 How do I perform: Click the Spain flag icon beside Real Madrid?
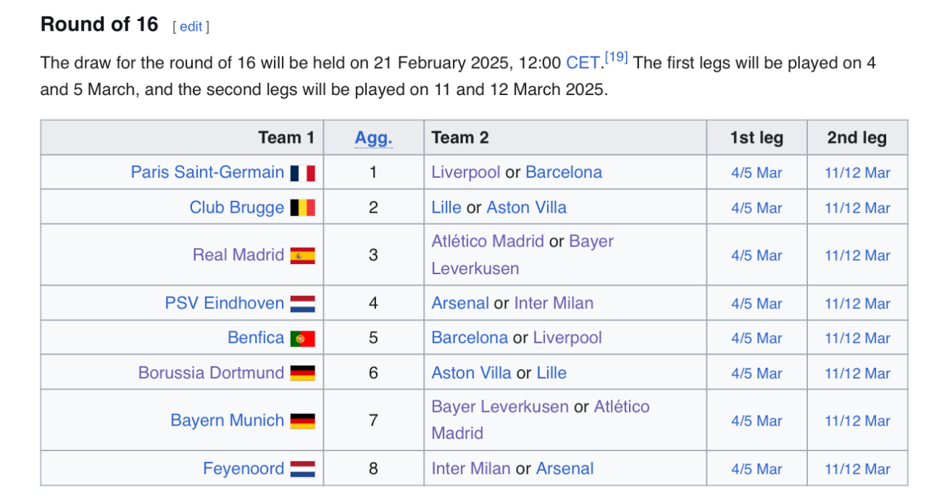[302, 255]
